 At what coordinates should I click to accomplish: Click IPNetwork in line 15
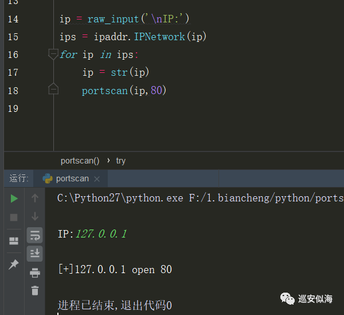[159, 37]
